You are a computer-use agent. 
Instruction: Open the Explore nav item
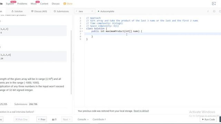point(10,4)
